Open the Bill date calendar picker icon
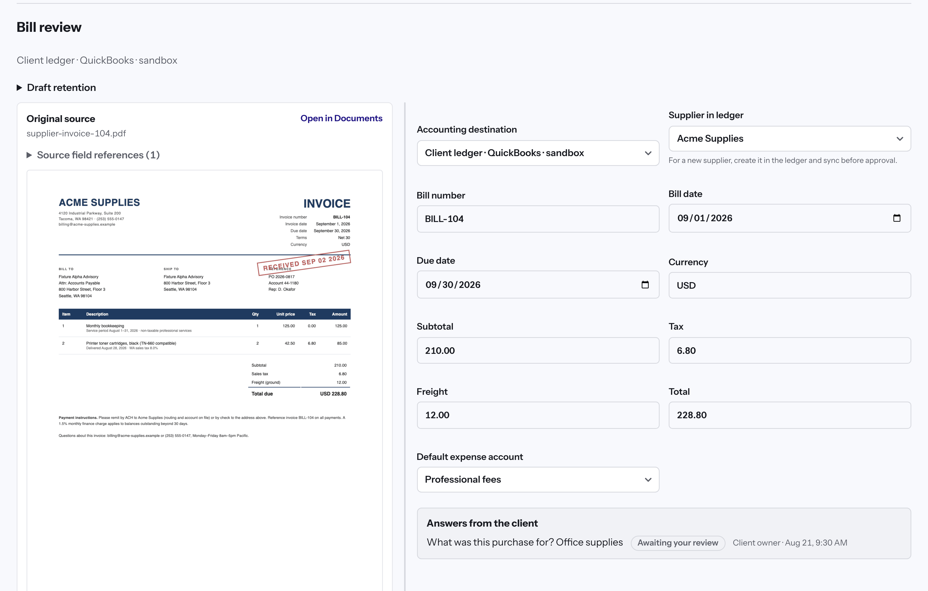The width and height of the screenshot is (928, 591). (897, 218)
